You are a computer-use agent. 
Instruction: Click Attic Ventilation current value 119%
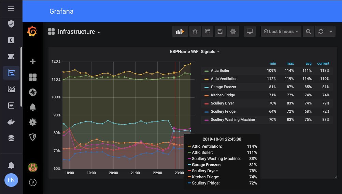pyautogui.click(x=325, y=79)
